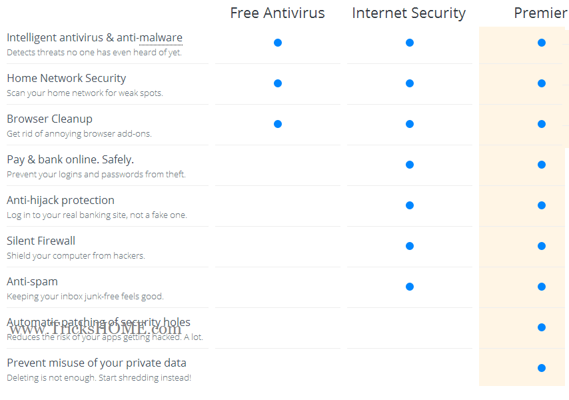
Task: Click Premier dot for Anti-hijack protection row
Action: [542, 205]
